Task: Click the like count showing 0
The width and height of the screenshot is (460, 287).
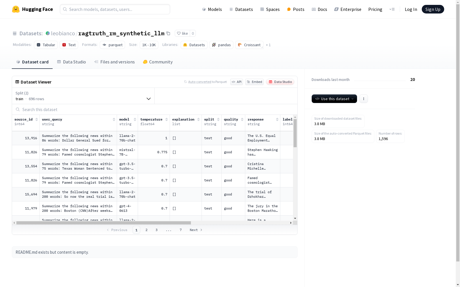Action: coord(193,33)
